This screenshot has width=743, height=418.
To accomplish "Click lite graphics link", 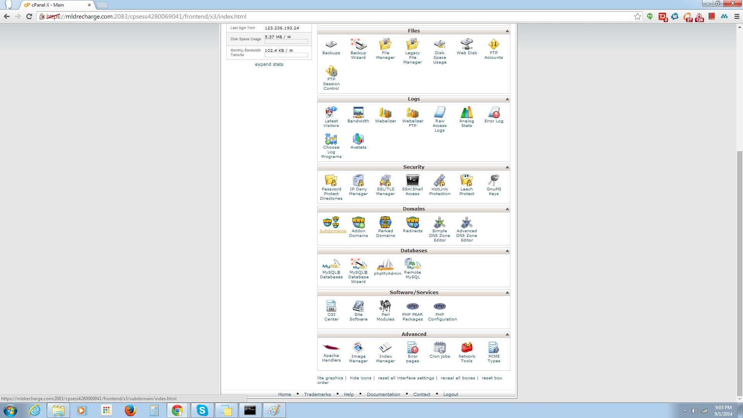I will click(x=330, y=378).
